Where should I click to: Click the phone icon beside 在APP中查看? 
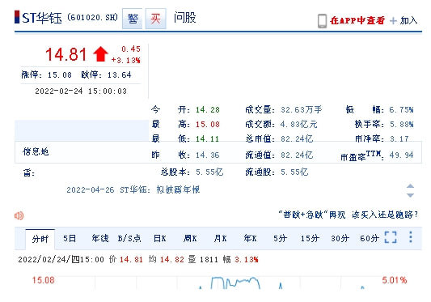(x=322, y=21)
